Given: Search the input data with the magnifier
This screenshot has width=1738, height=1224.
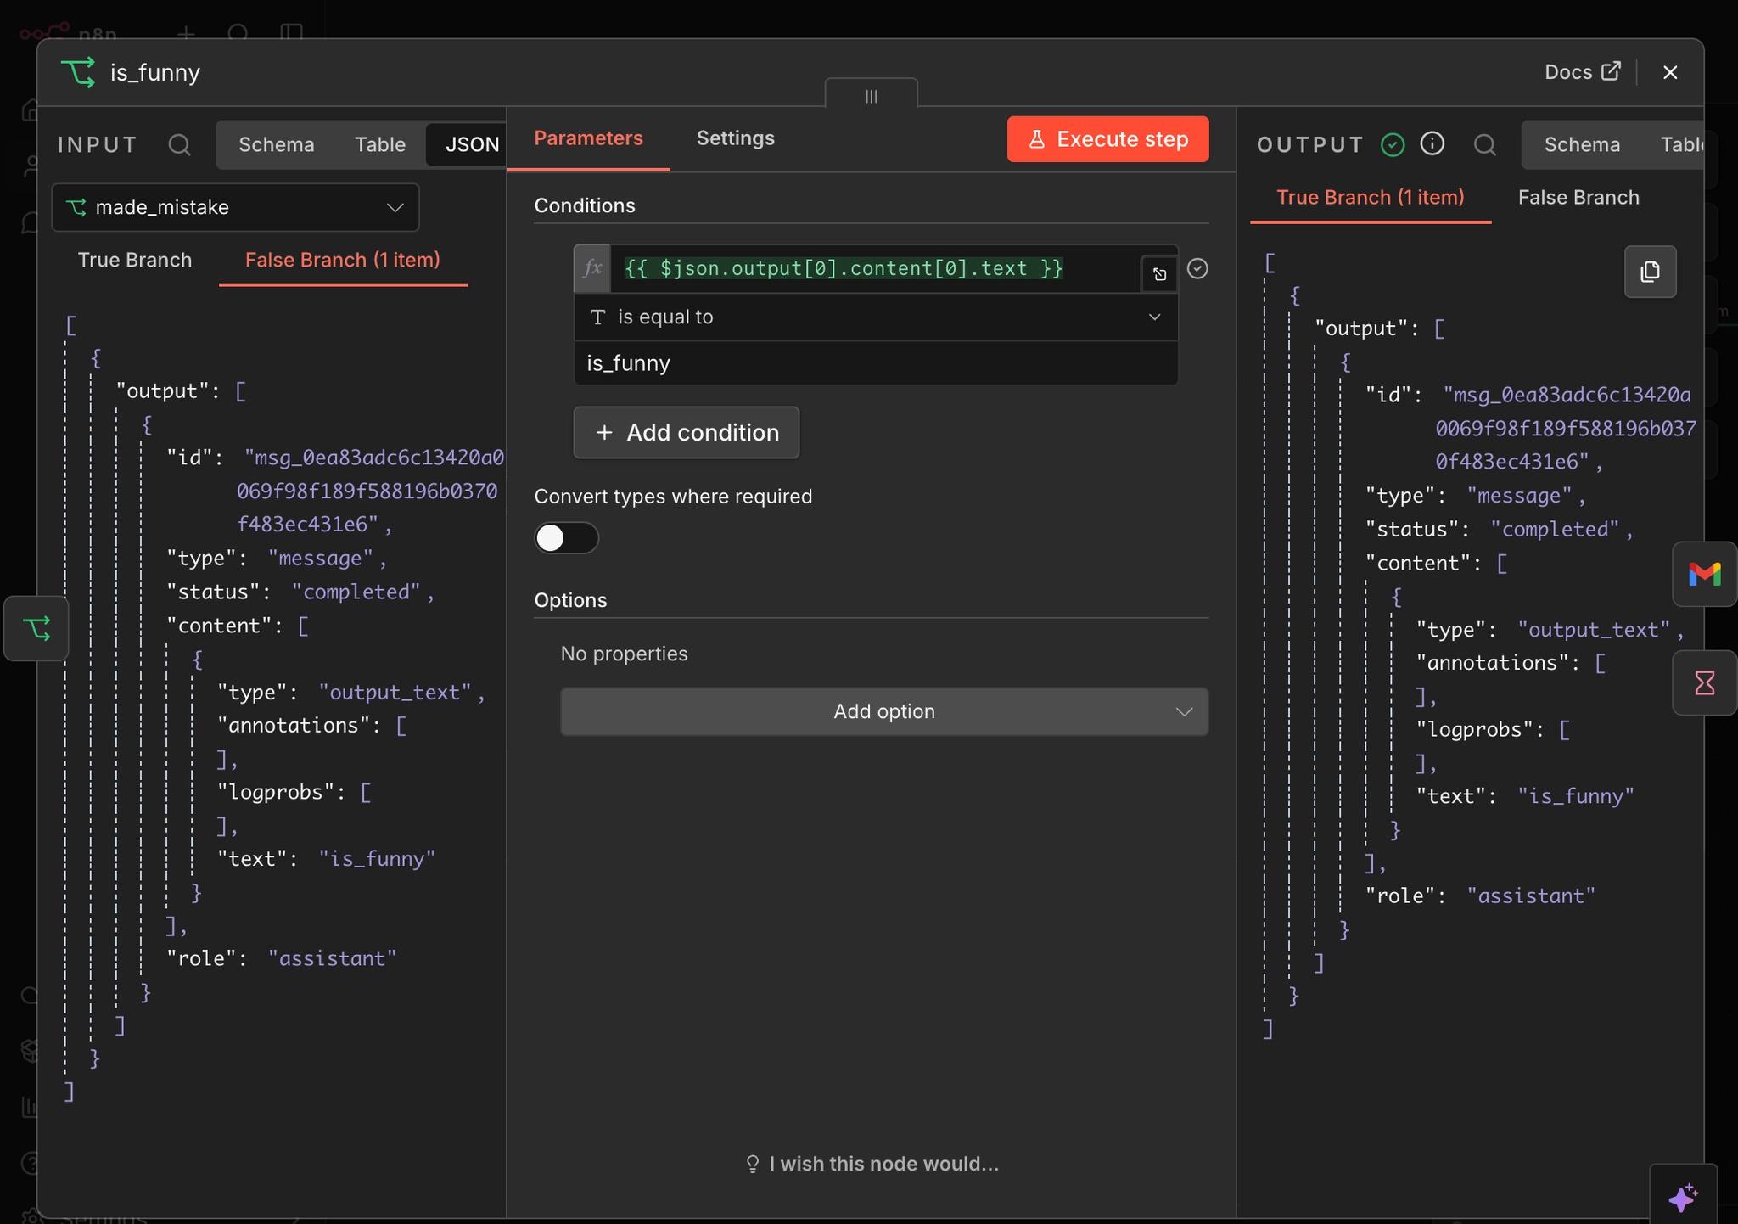Looking at the screenshot, I should (179, 144).
